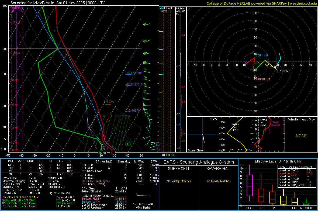Viewport: 318px width, 211px height.
Task: Click the 'Potential Hazard Type' header
Action: pos(301,119)
